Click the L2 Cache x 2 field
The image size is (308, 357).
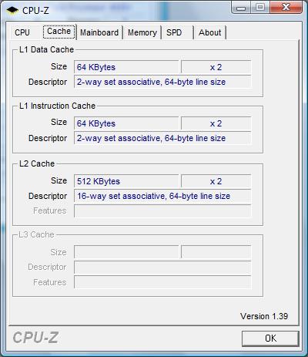(x=216, y=181)
